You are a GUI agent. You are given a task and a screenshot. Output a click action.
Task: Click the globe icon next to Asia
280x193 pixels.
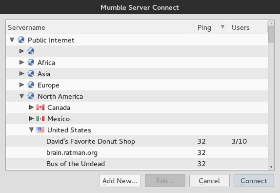pyautogui.click(x=31, y=73)
